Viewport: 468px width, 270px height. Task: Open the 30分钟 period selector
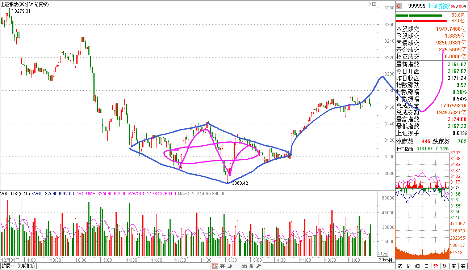[385, 260]
